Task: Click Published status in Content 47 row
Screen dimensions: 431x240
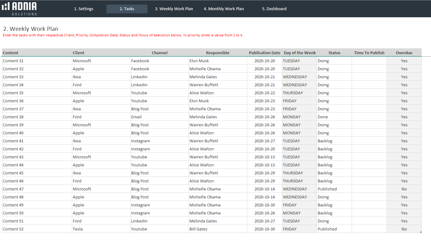Action: [x=327, y=189]
